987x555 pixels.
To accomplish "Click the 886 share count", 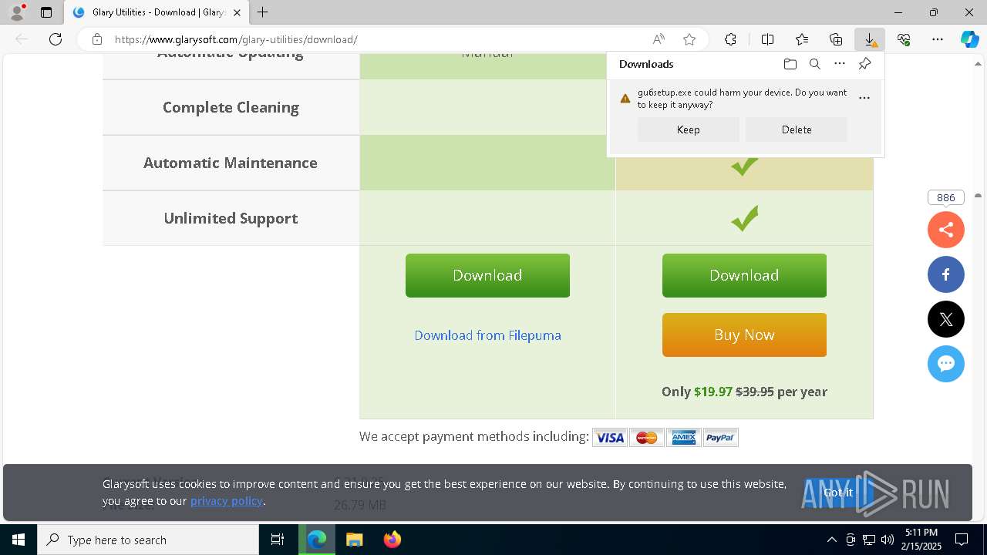I will point(946,198).
